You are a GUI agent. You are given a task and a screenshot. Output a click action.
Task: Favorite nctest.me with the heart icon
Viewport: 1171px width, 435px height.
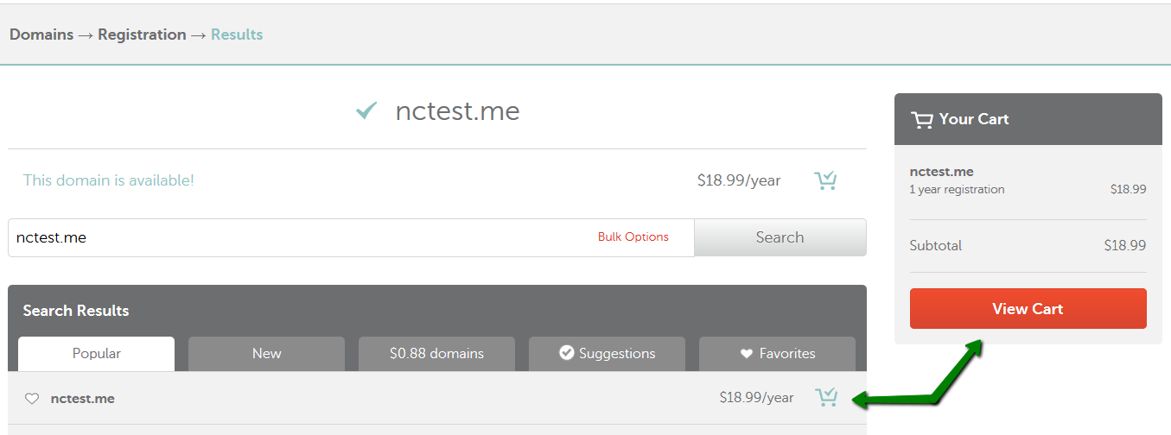pos(32,399)
